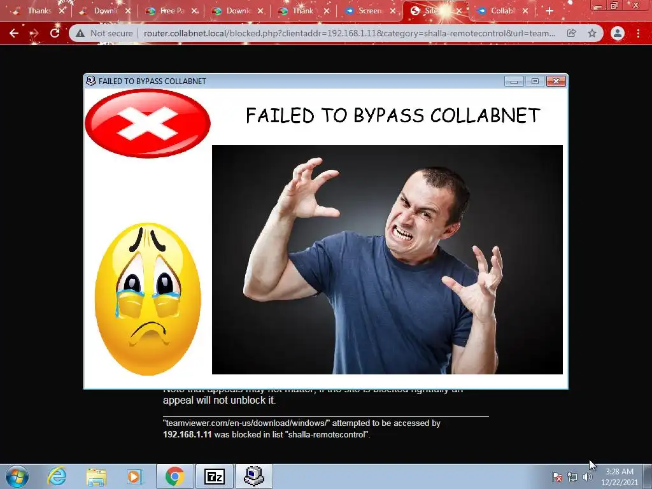
Task: Minimize the FAILED TO BYPASS COLLABNET window
Action: pos(514,81)
